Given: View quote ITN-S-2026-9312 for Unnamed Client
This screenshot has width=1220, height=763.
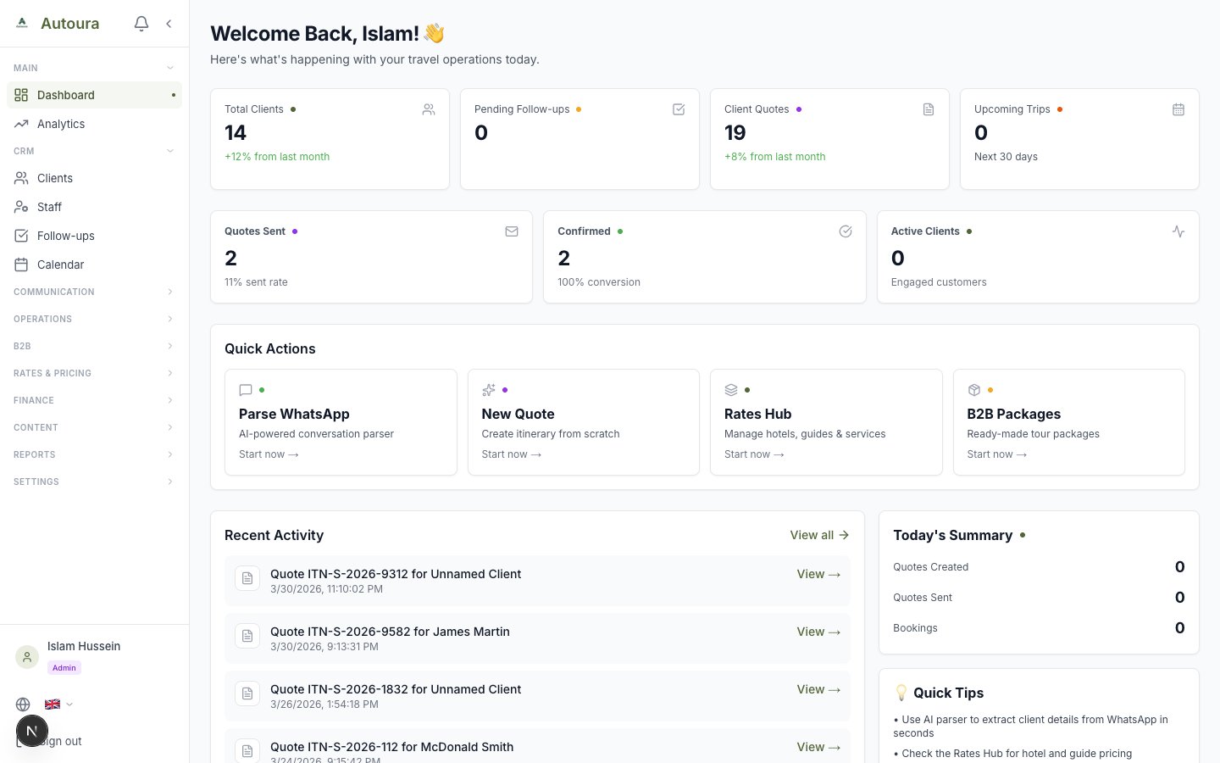Looking at the screenshot, I should pyautogui.click(x=818, y=574).
